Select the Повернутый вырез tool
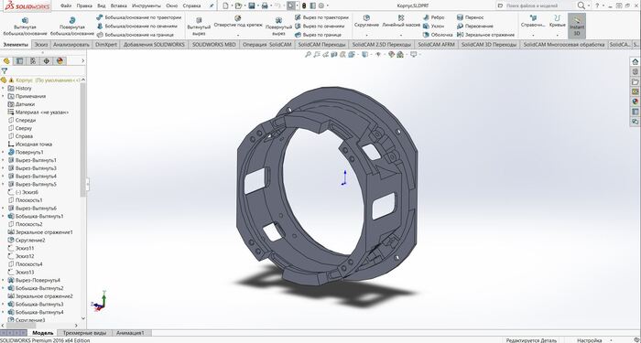 pyautogui.click(x=278, y=27)
